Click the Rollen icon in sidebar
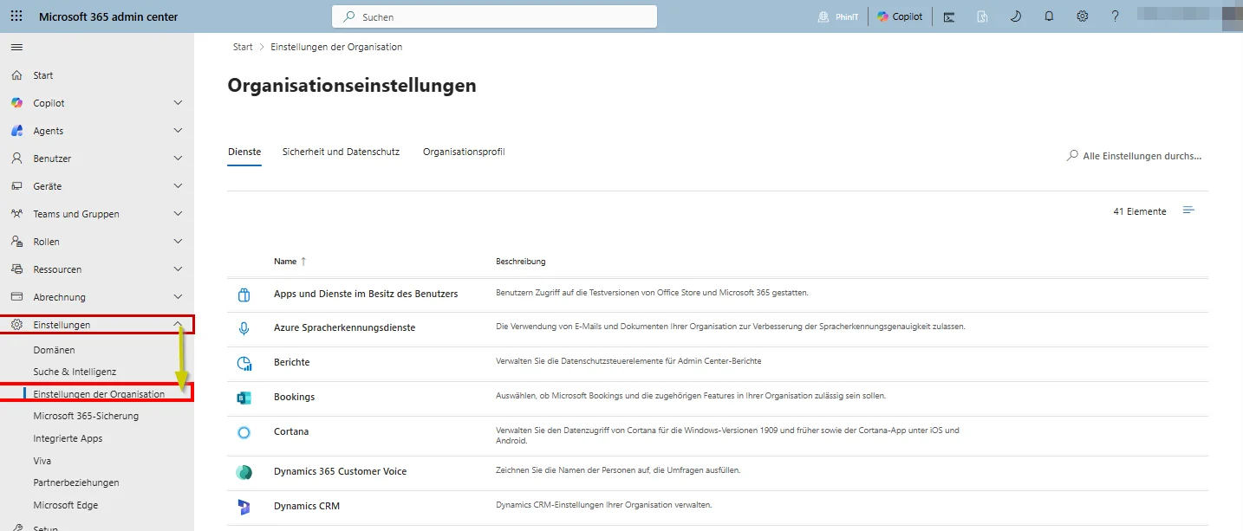 pyautogui.click(x=16, y=242)
